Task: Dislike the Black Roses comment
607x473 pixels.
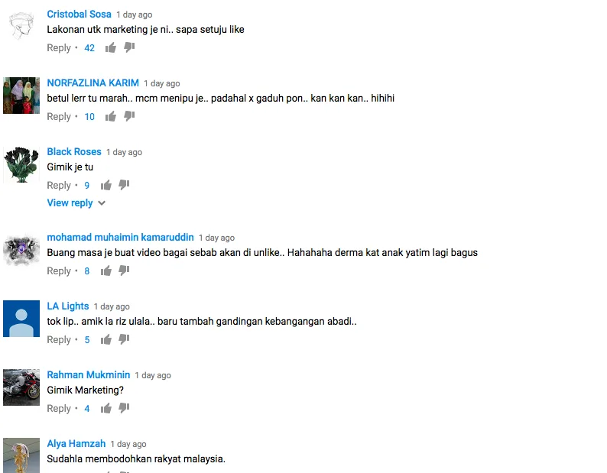Action: coord(124,185)
